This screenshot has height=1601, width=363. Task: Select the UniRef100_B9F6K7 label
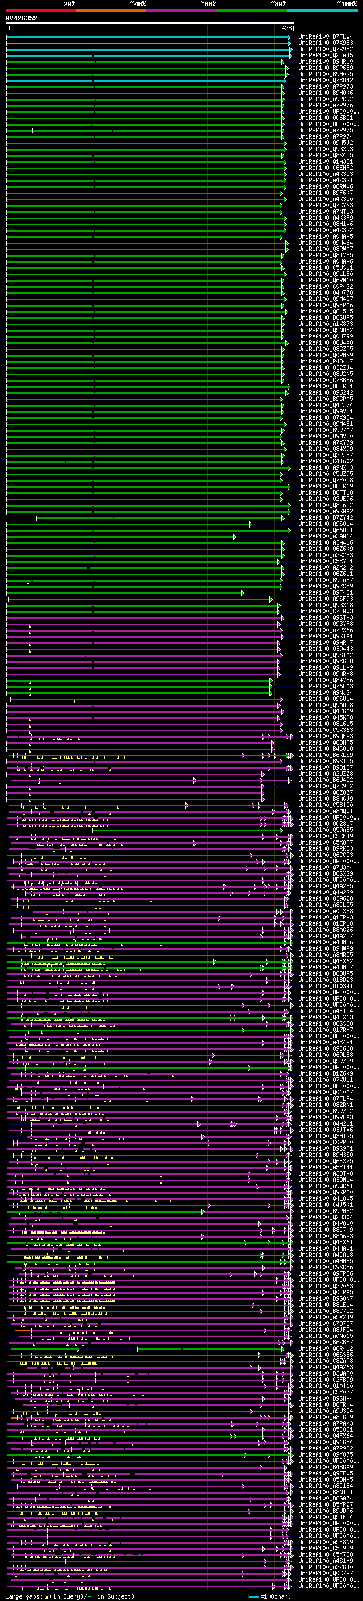click(326, 193)
